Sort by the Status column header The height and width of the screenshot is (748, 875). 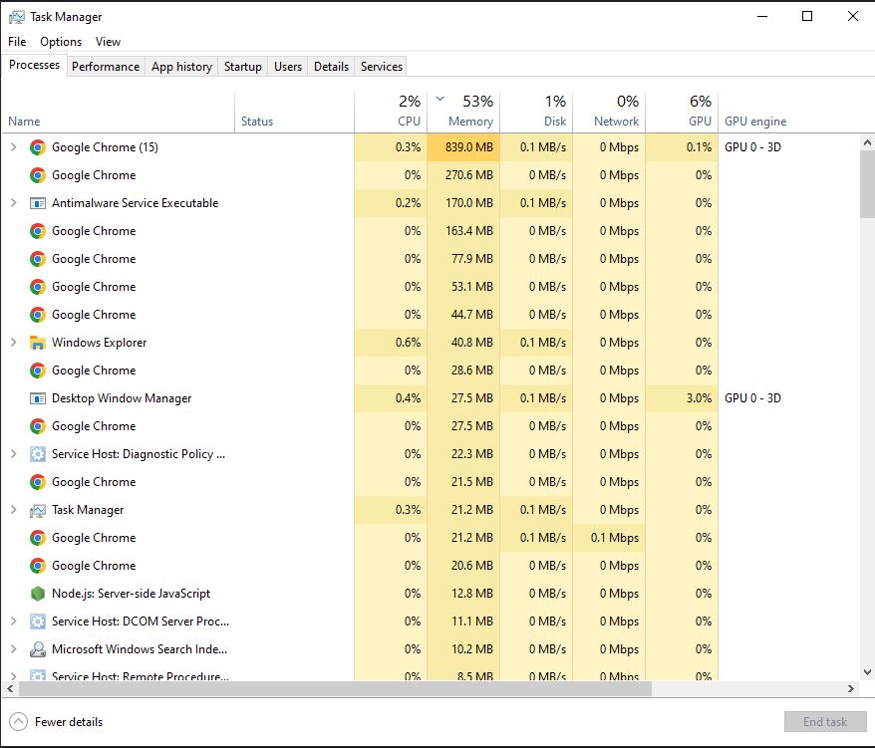(x=295, y=111)
